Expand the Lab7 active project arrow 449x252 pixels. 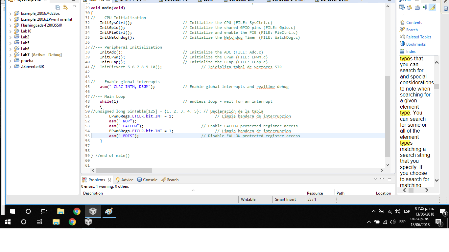[x=11, y=55]
